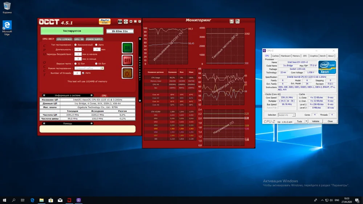This screenshot has width=363, height=204.
Task: Click the CPU VCORE row in sensor table
Action: pos(170,112)
